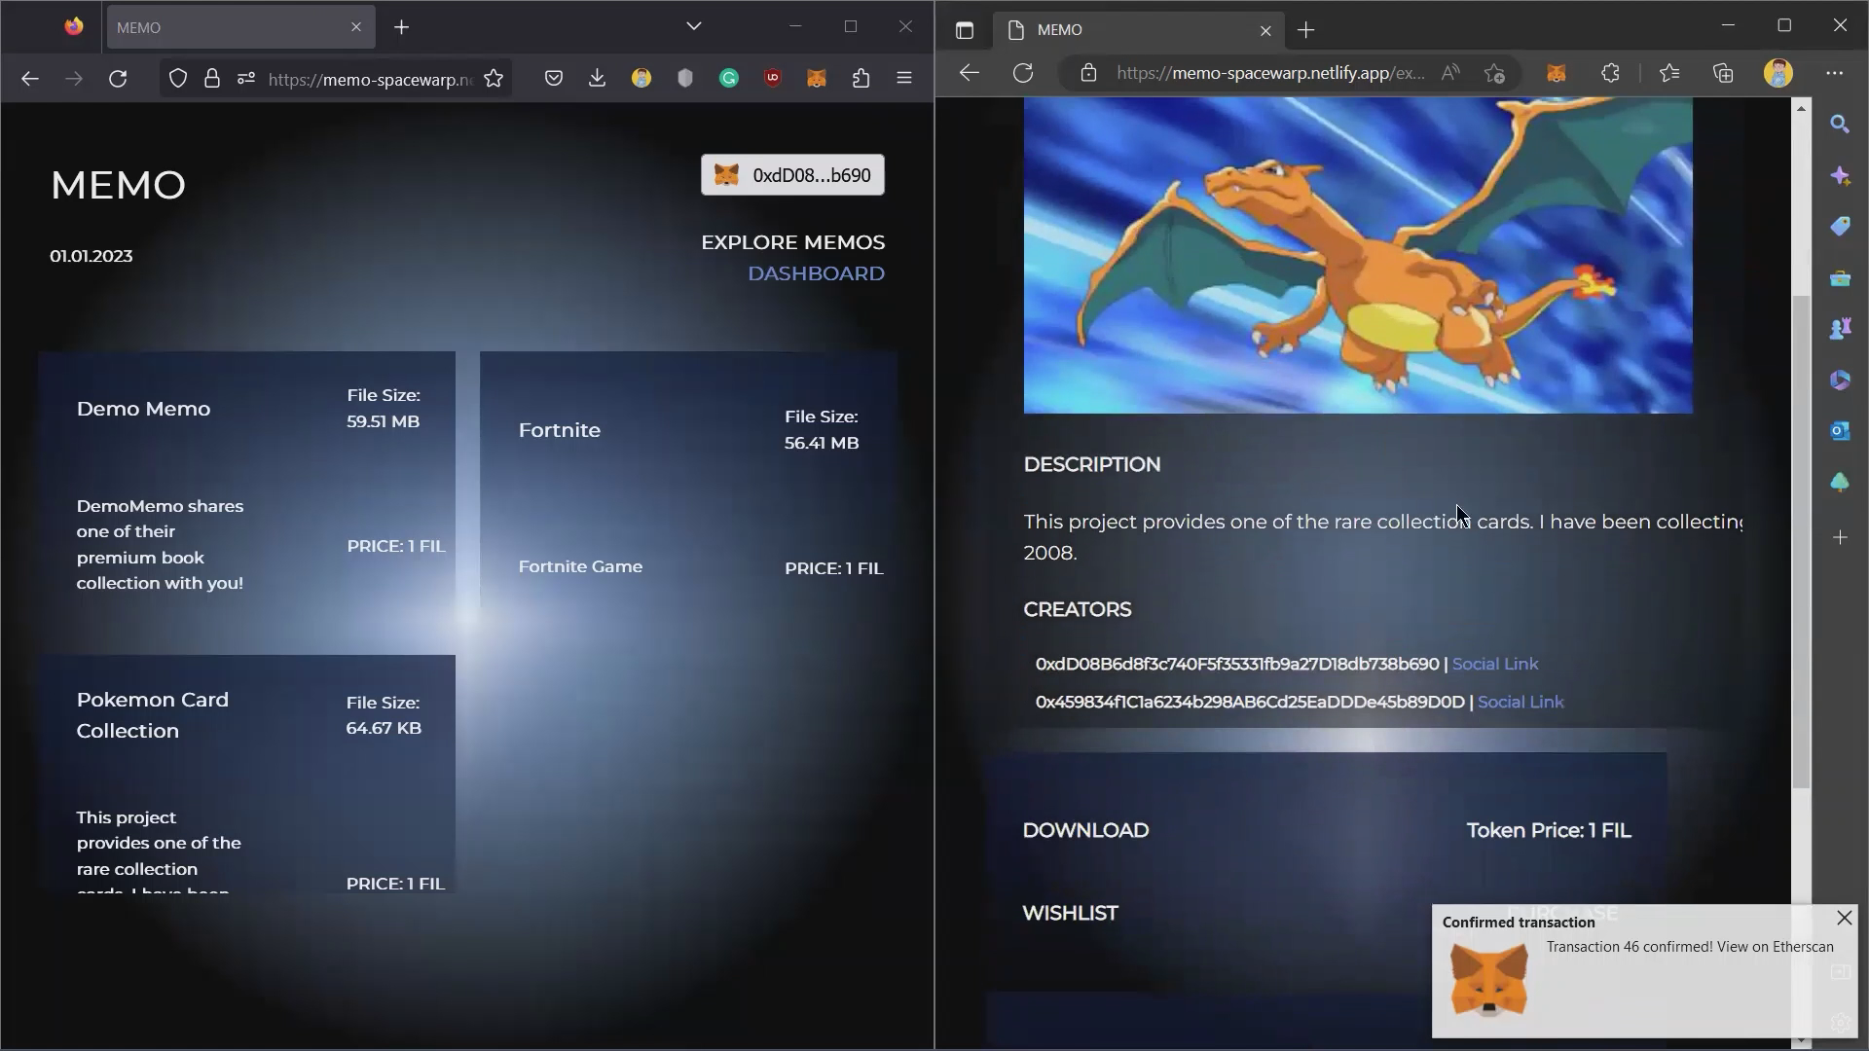This screenshot has width=1869, height=1051.
Task: Click scroll up arrow on Edge scrollbar
Action: (1801, 107)
